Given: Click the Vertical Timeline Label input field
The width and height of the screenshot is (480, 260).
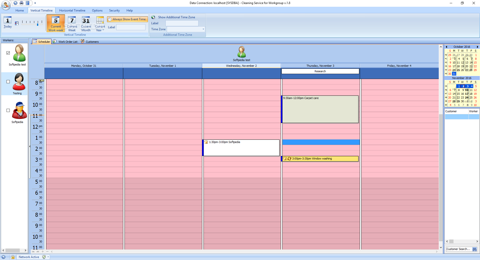Looking at the screenshot, I should click(x=131, y=27).
